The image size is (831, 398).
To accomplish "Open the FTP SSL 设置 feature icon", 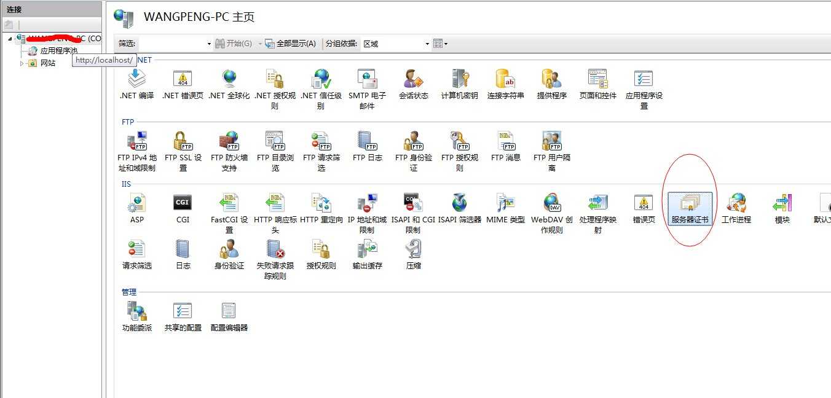I will coord(183,143).
